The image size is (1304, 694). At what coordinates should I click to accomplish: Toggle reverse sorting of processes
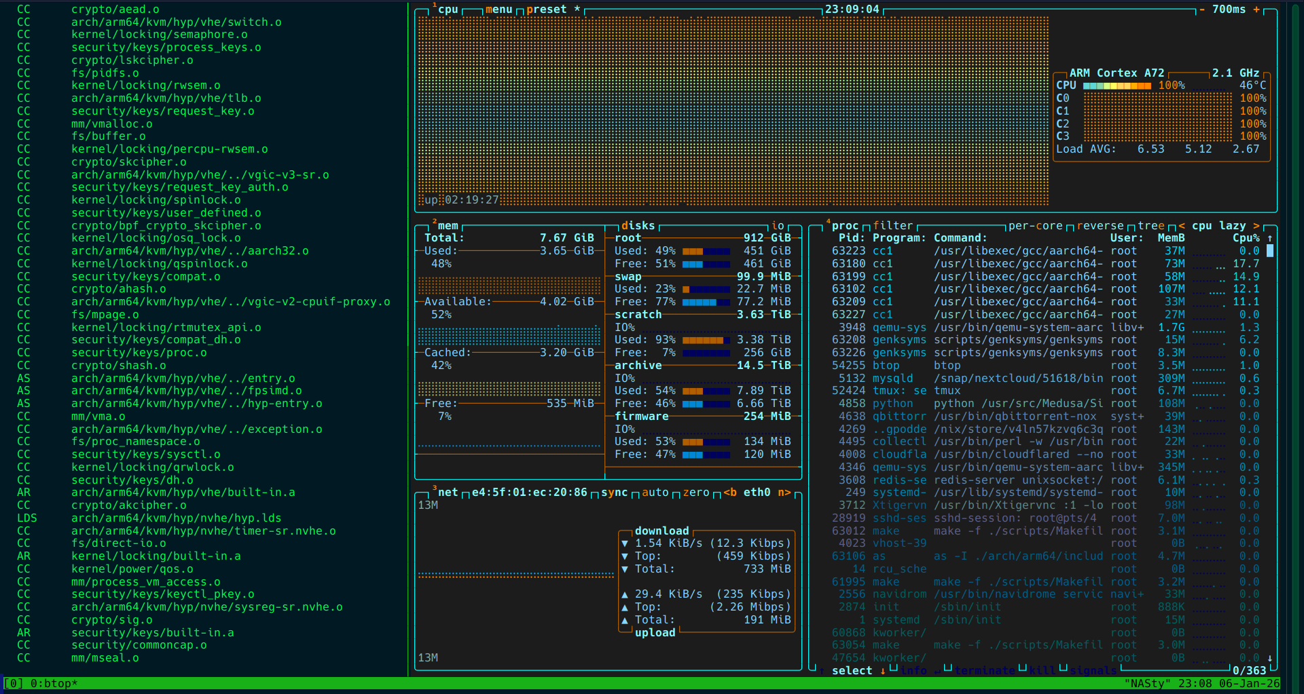click(x=1100, y=226)
